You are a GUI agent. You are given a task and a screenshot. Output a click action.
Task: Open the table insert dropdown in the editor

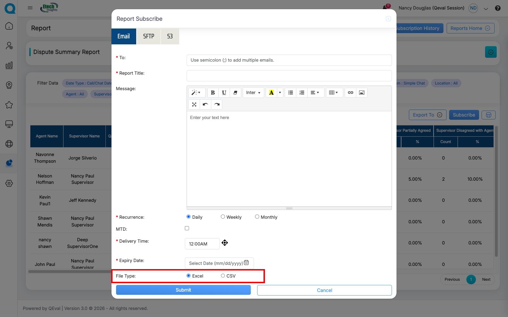tap(334, 92)
